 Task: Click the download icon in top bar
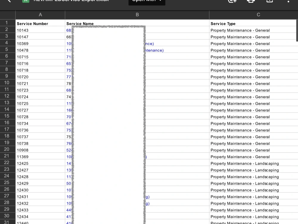tap(269, 1)
